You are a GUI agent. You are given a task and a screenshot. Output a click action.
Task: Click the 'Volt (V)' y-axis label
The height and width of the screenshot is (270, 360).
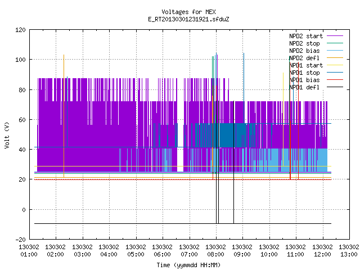point(7,135)
